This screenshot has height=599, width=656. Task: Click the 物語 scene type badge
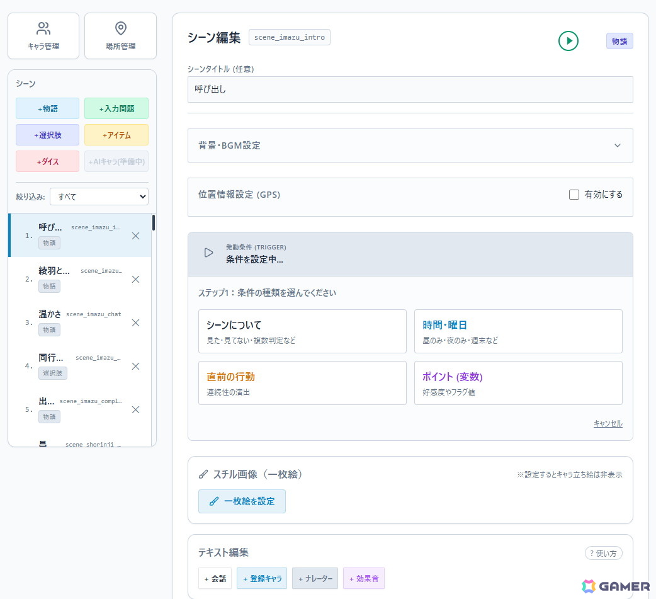(619, 41)
